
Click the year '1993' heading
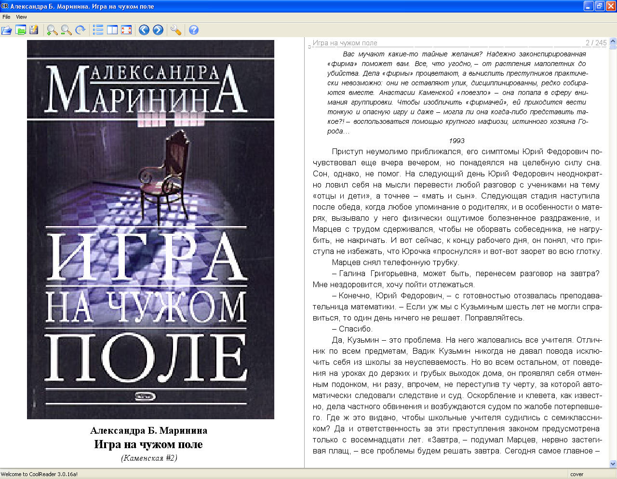pyautogui.click(x=456, y=141)
